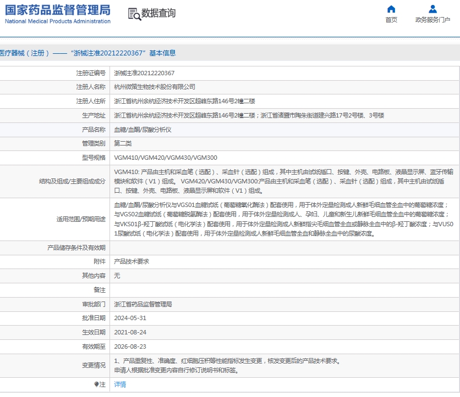Click the approval date 2024-05-31

[x=130, y=318]
